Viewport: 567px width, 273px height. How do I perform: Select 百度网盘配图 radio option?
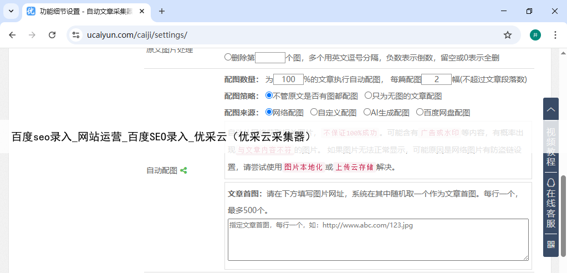[420, 113]
